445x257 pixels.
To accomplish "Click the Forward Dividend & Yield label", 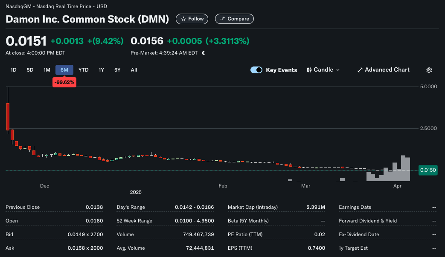I will click(368, 221).
